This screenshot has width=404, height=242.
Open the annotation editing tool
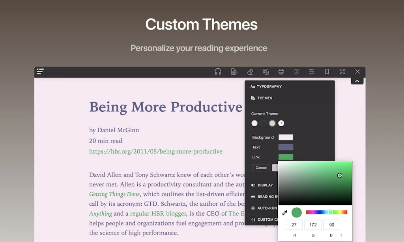click(234, 71)
